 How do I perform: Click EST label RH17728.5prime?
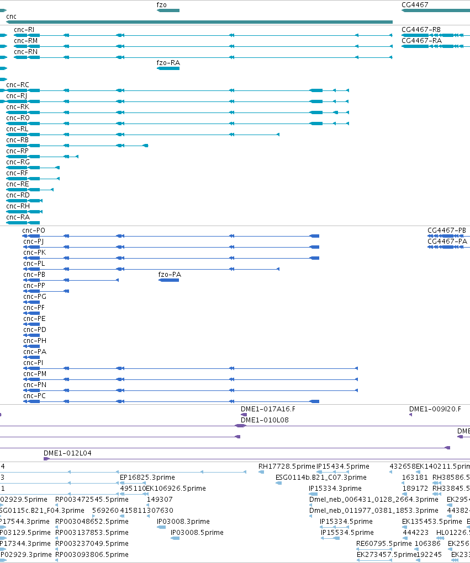point(287,467)
